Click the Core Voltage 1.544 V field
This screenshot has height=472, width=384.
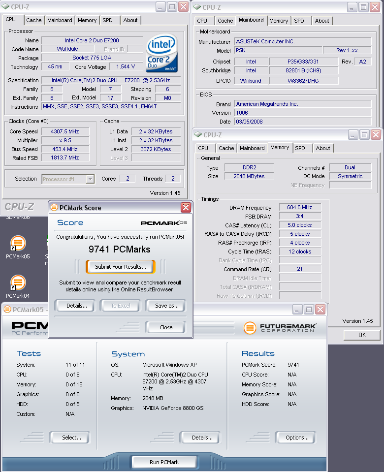point(126,66)
